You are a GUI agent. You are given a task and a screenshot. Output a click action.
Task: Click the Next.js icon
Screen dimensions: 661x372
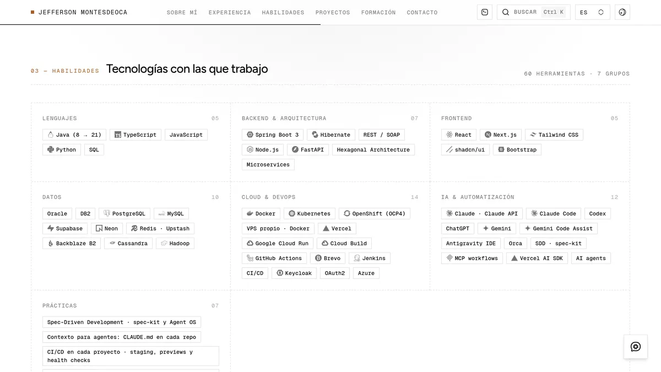point(488,134)
